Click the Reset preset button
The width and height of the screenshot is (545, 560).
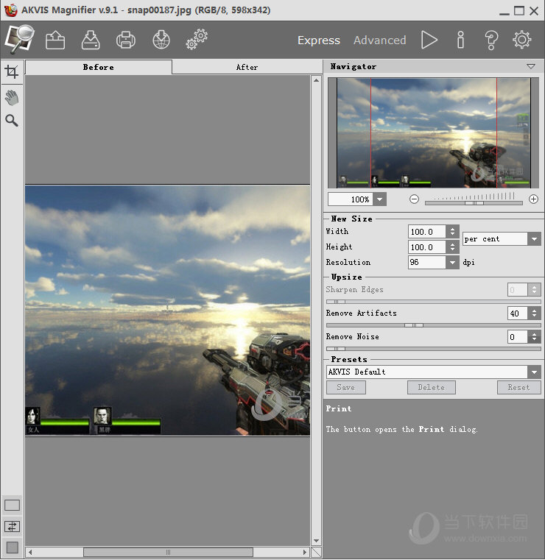519,388
